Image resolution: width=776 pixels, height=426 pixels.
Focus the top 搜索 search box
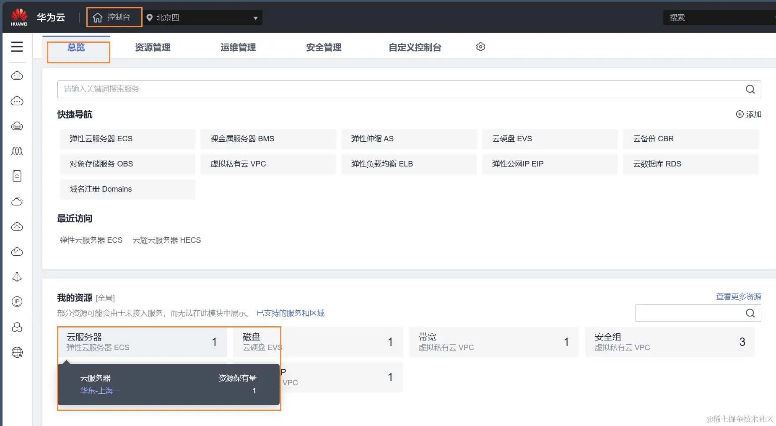coord(719,18)
